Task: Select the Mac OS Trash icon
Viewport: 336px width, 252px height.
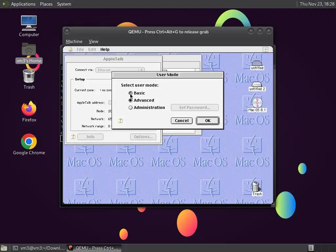Action: click(x=257, y=189)
